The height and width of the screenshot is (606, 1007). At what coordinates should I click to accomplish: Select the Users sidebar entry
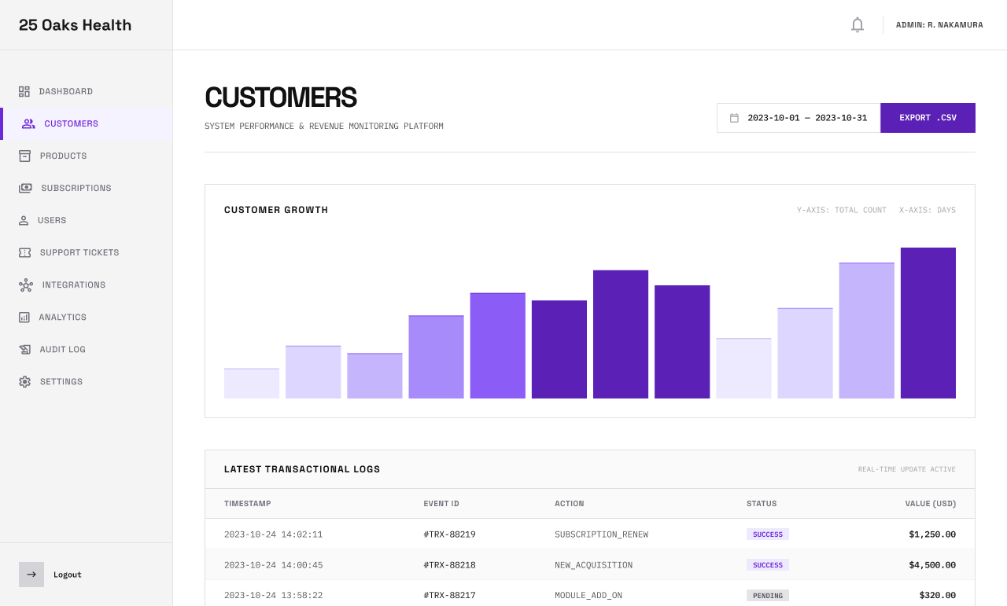[51, 220]
